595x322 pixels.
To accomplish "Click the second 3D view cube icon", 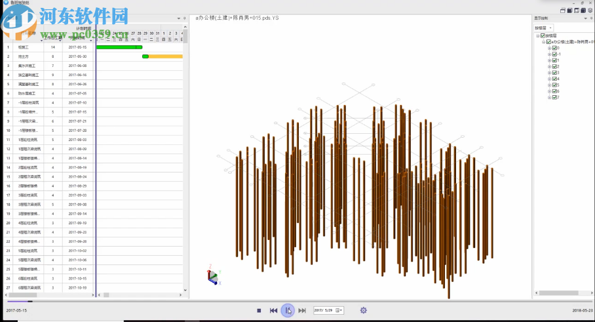I will pos(569,10).
